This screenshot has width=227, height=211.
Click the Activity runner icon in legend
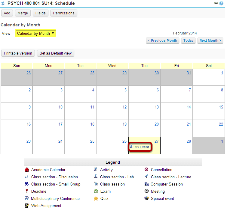pyautogui.click(x=96, y=169)
